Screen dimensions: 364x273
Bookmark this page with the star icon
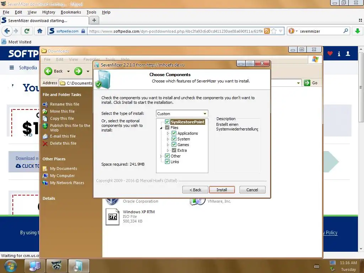click(x=274, y=31)
